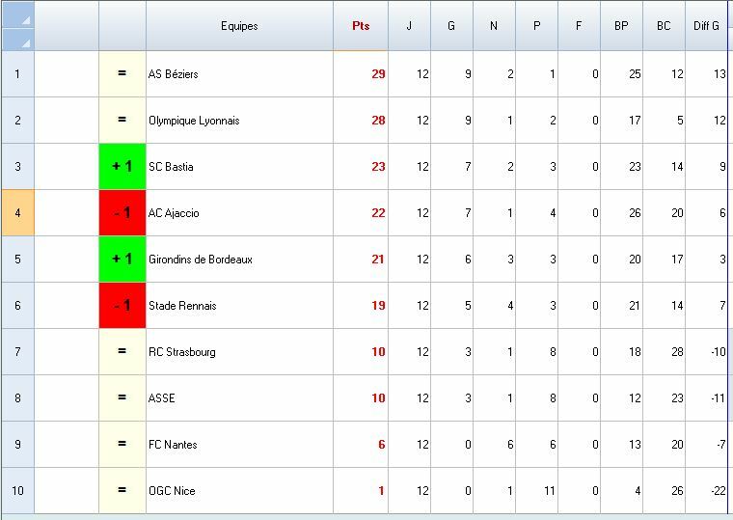Select row header number 1
The height and width of the screenshot is (520, 733).
tap(18, 74)
